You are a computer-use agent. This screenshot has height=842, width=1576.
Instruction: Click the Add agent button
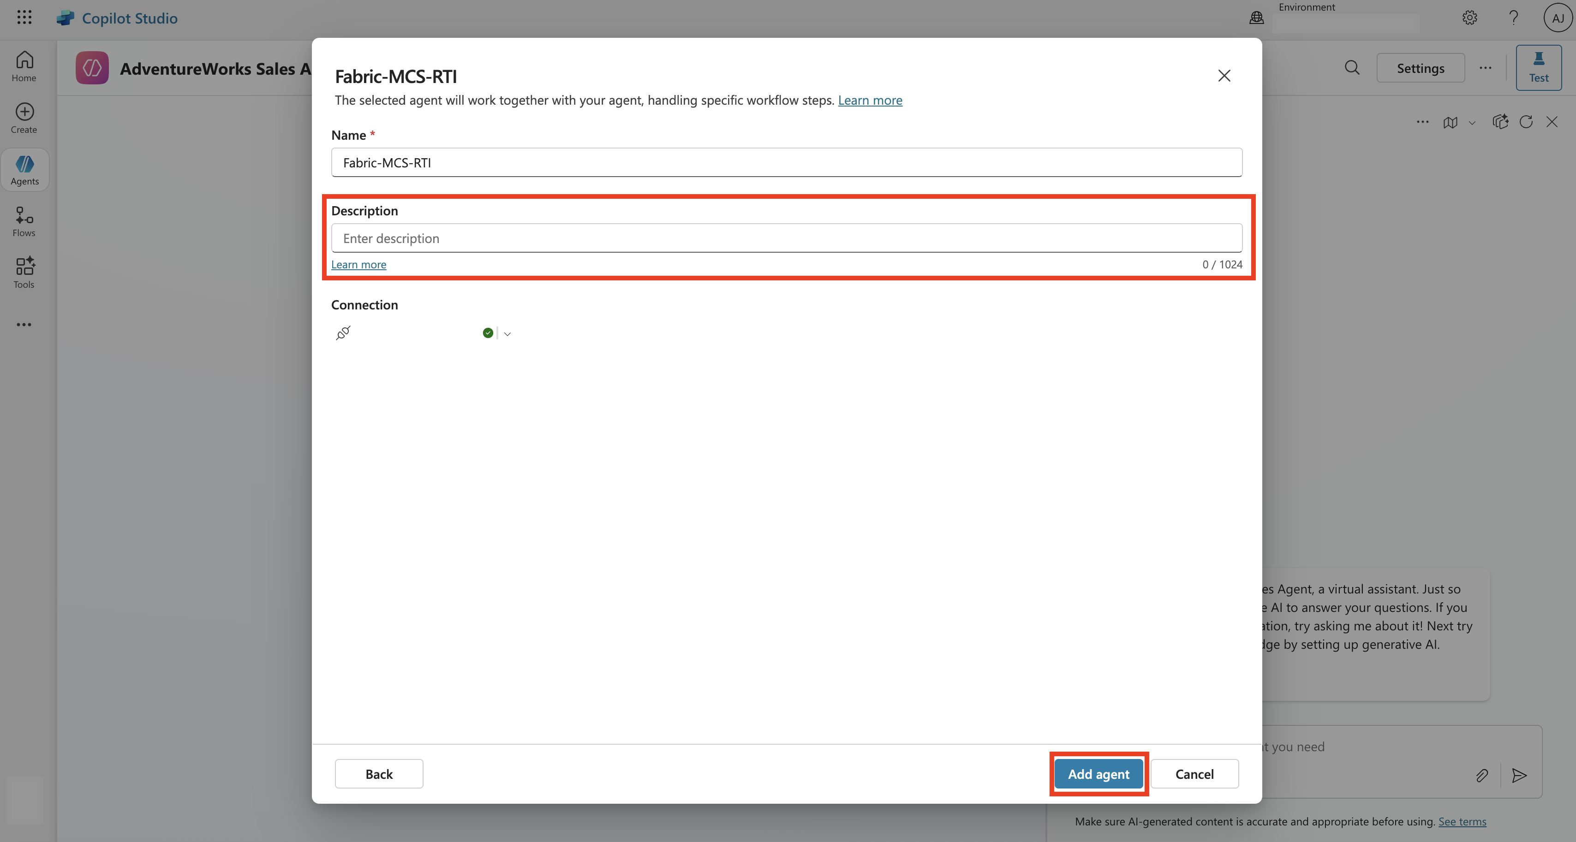click(1098, 774)
